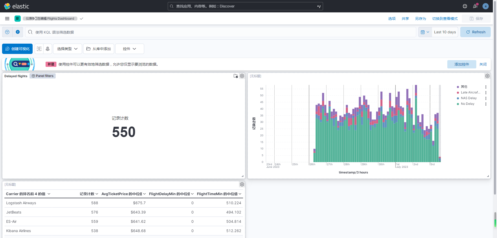Click the KQL query input field
The height and width of the screenshot is (238, 497).
pyautogui.click(x=221, y=32)
